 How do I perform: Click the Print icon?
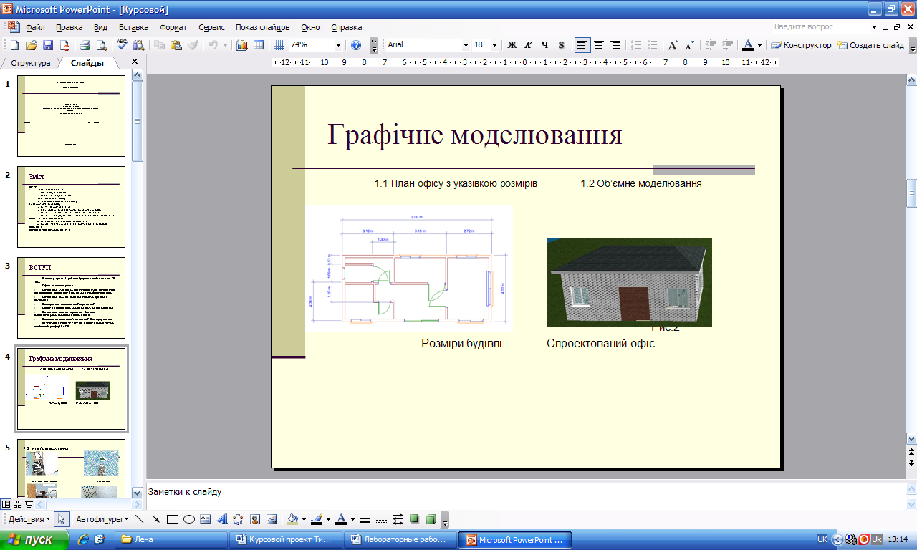[x=85, y=45]
